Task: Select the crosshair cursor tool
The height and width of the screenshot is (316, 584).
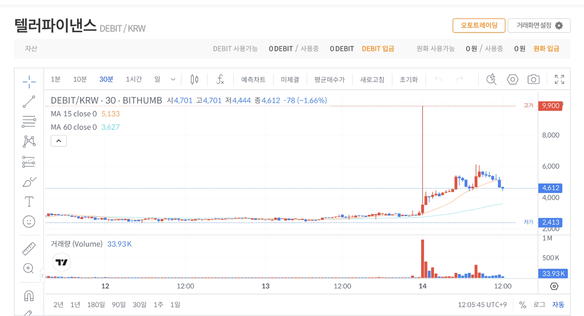Action: [x=29, y=82]
